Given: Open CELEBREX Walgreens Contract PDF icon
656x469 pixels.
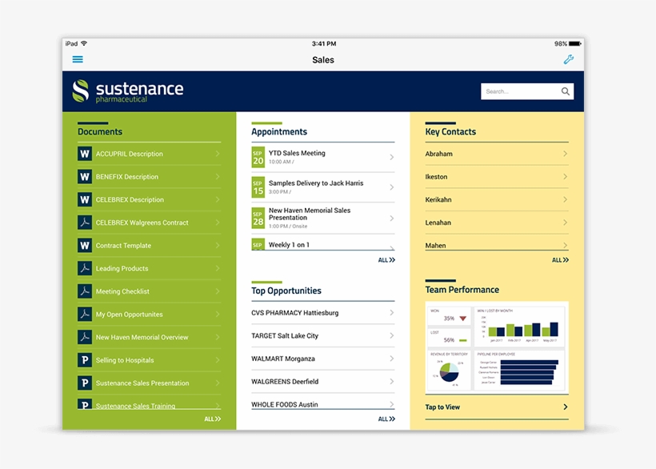Looking at the screenshot, I should tap(84, 222).
